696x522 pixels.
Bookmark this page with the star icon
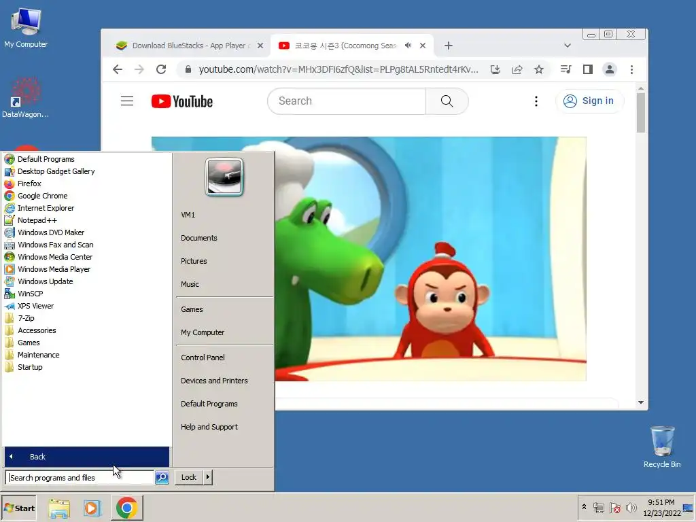[x=539, y=69]
